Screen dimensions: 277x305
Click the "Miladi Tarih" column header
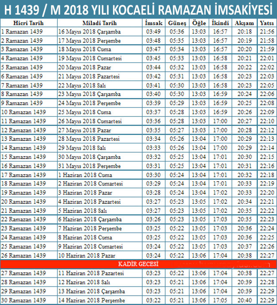pos(100,23)
